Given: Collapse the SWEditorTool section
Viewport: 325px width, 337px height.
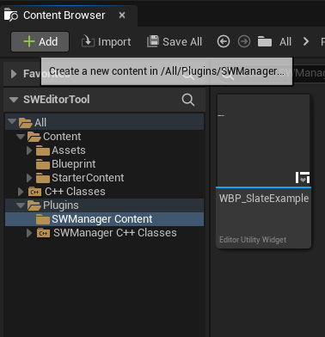Looking at the screenshot, I should point(14,100).
